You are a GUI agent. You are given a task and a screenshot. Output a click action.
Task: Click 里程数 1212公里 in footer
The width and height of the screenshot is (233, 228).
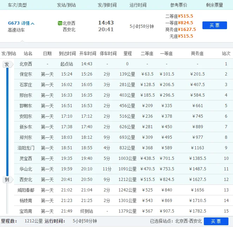coord(34,221)
